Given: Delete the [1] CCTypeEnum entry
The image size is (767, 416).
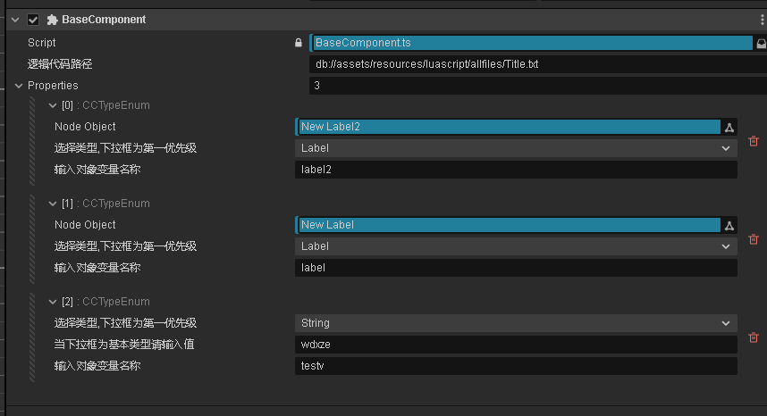Looking at the screenshot, I should 754,239.
